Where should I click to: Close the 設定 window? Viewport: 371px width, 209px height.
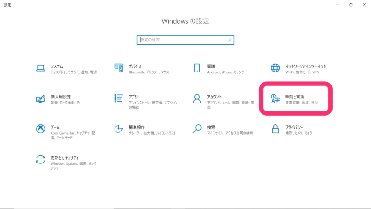[364, 5]
